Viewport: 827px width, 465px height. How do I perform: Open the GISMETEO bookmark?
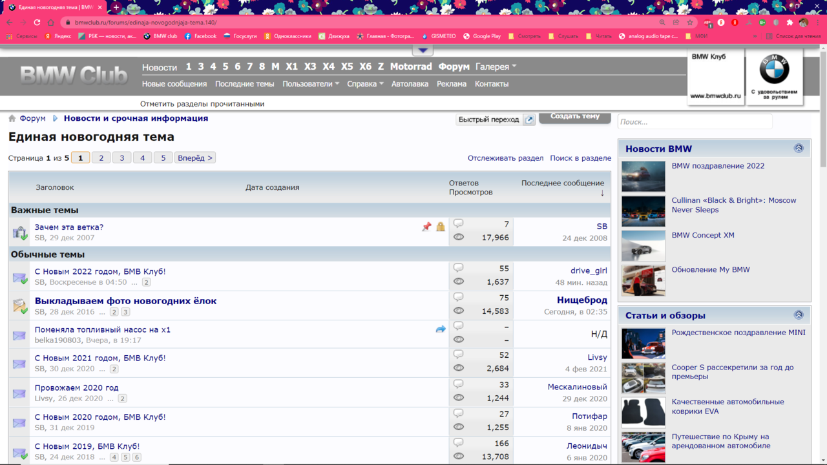(x=437, y=36)
